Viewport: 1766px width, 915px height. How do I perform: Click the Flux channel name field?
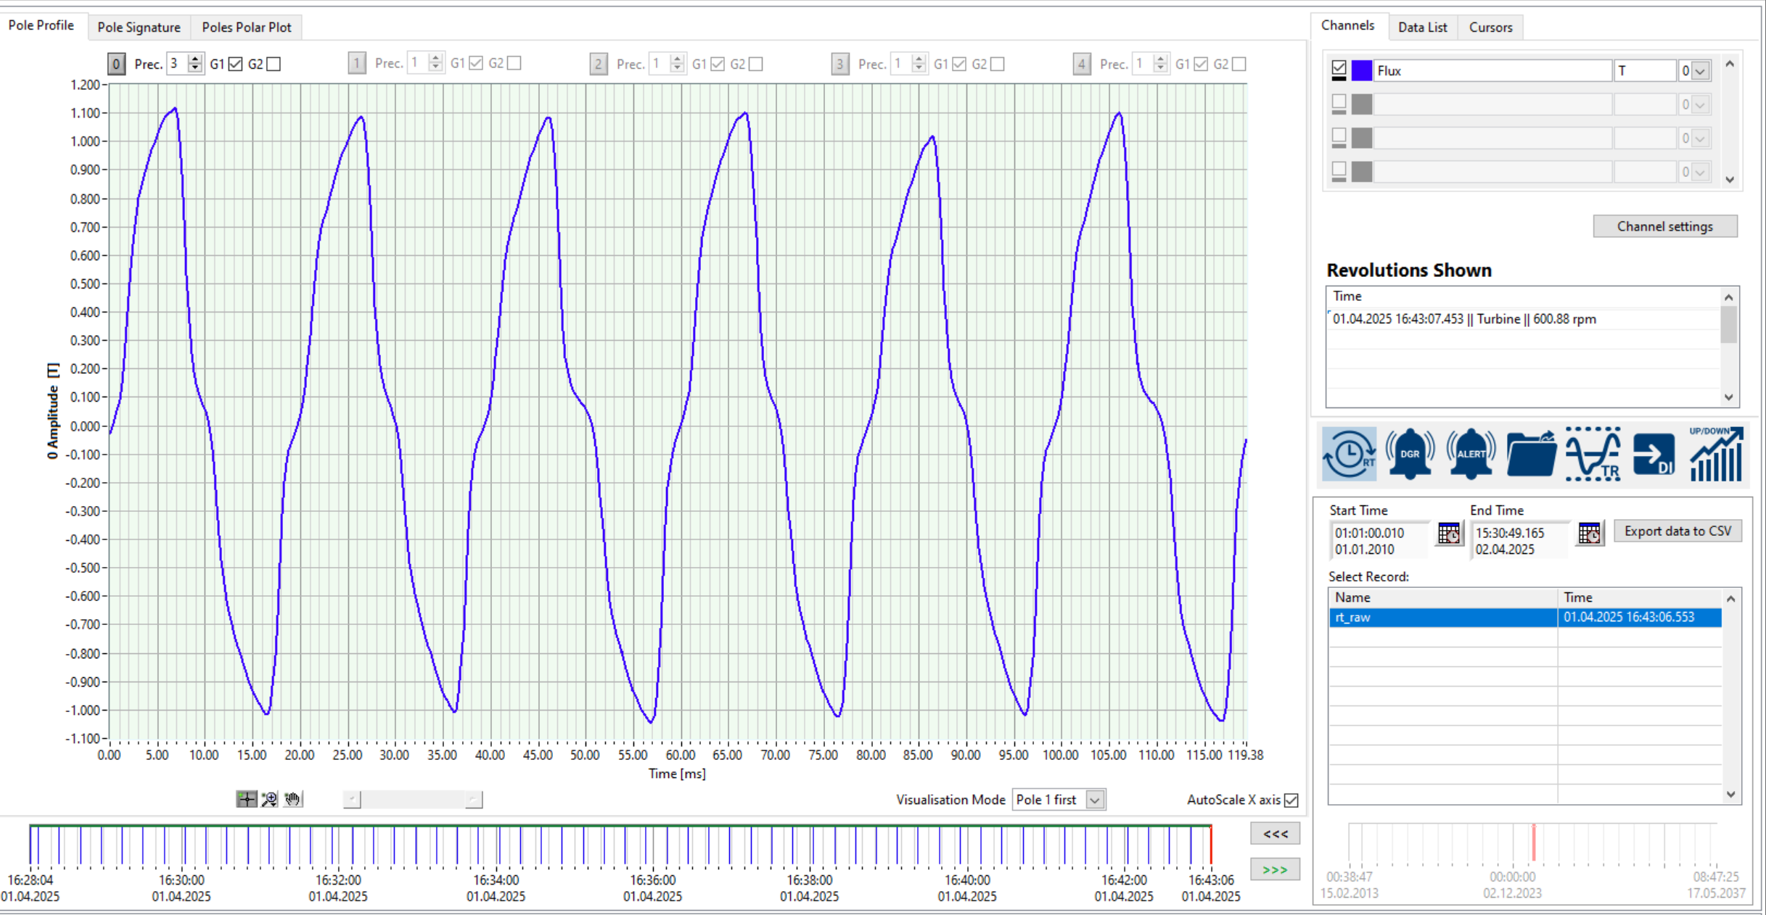pyautogui.click(x=1491, y=70)
